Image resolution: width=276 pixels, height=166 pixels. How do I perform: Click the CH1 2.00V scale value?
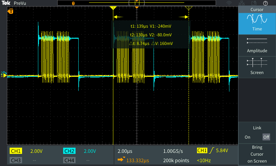coord(36,151)
